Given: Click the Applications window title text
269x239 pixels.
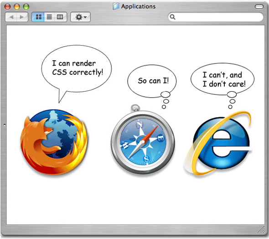Looking at the screenshot, I should (x=138, y=6).
